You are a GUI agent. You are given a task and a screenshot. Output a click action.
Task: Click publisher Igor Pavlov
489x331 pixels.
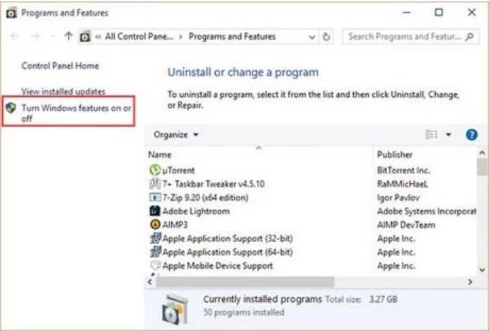click(x=398, y=197)
